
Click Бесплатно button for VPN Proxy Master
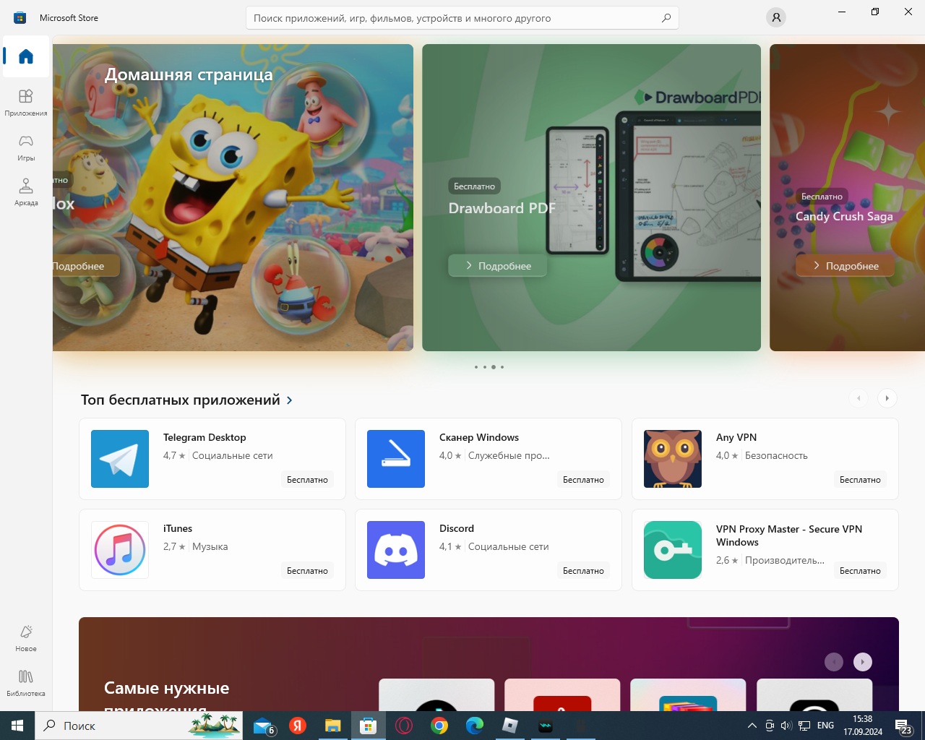[x=860, y=571]
